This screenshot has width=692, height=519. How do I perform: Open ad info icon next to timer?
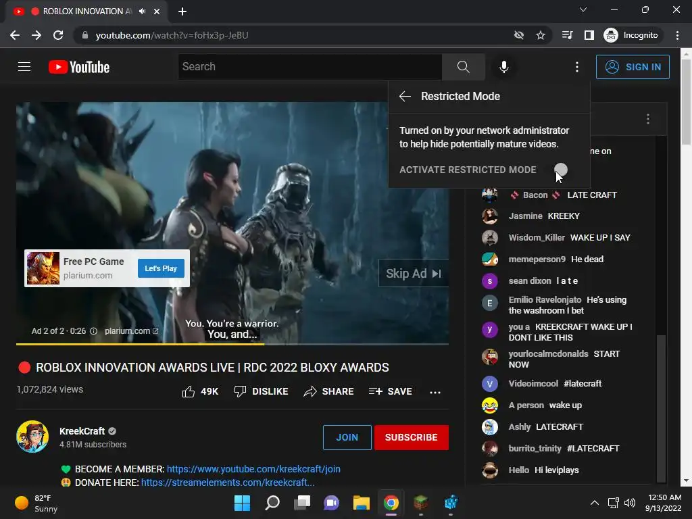(93, 331)
